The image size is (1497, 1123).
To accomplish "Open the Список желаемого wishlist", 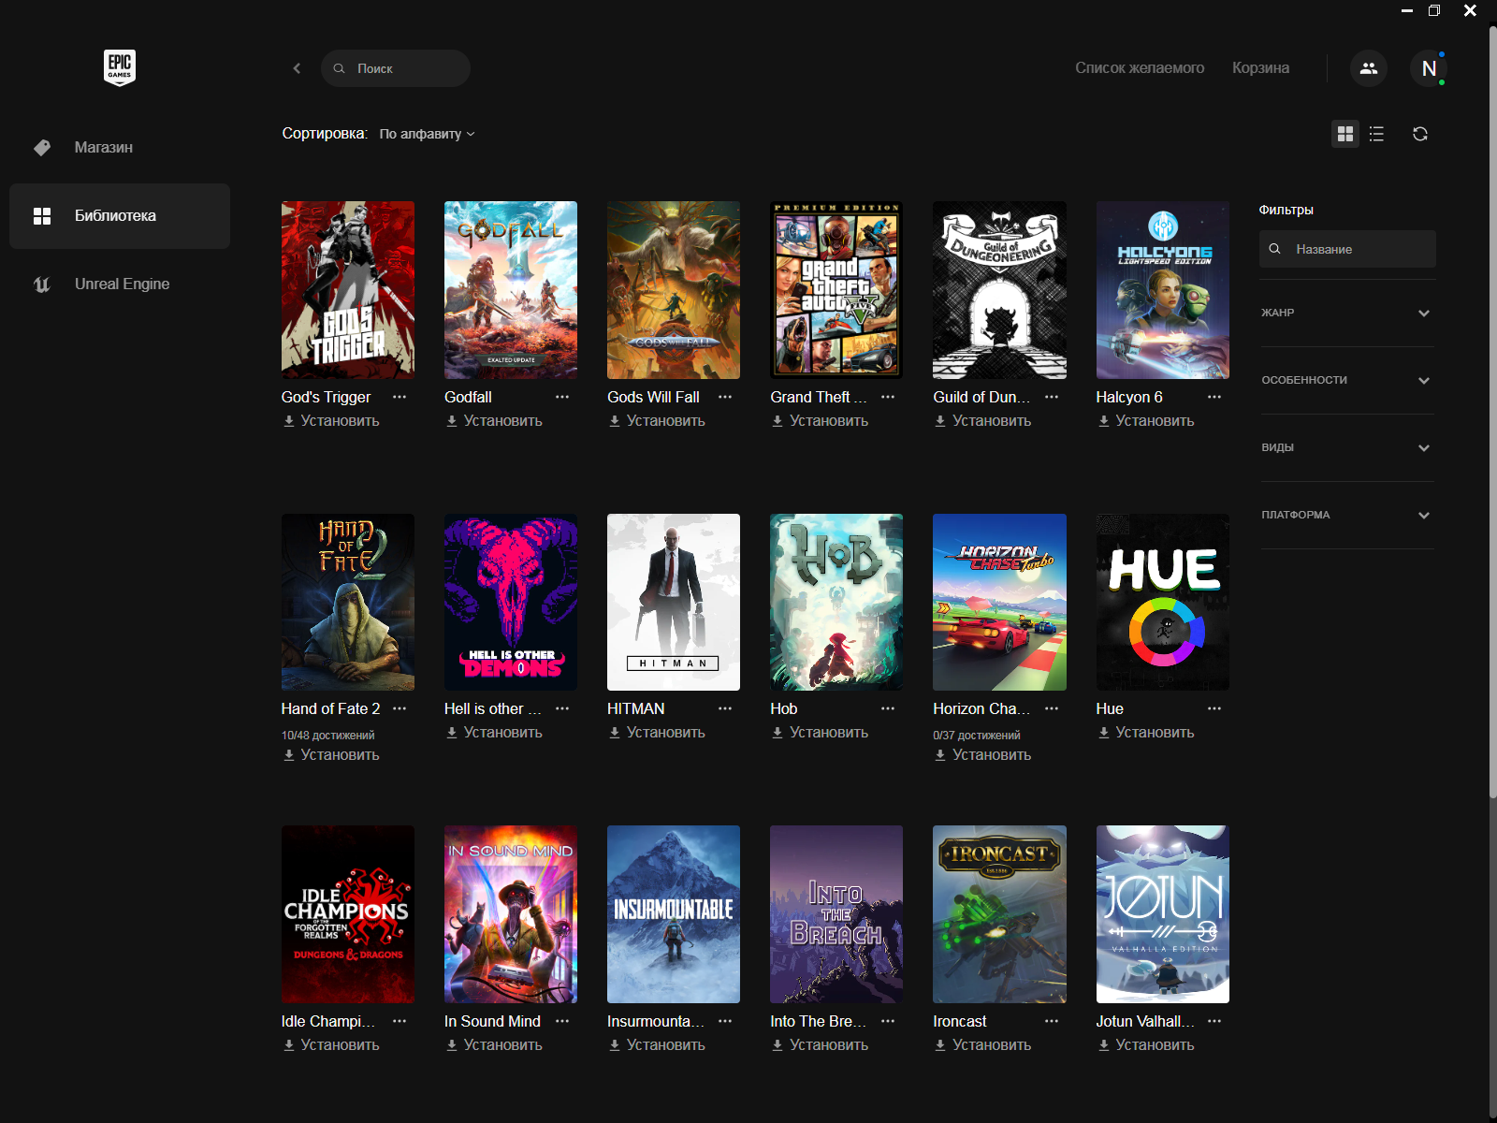I will [x=1140, y=67].
